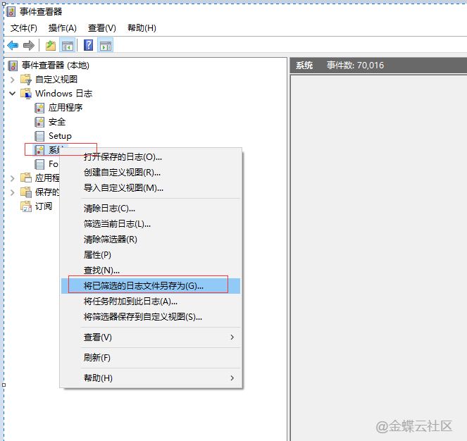Click the 订阅 node in the tree
The image size is (467, 441).
(x=44, y=206)
